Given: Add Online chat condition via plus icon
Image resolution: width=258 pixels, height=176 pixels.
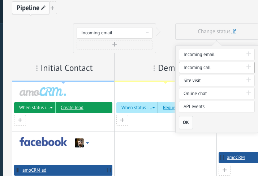Looking at the screenshot, I should click(x=249, y=93).
